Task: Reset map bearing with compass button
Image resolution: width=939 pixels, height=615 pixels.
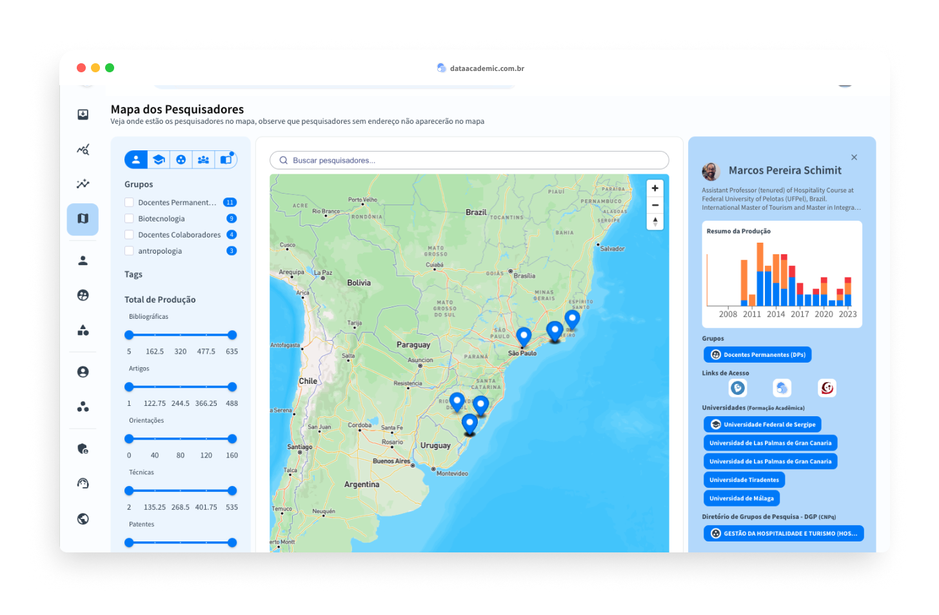Action: coord(655,222)
